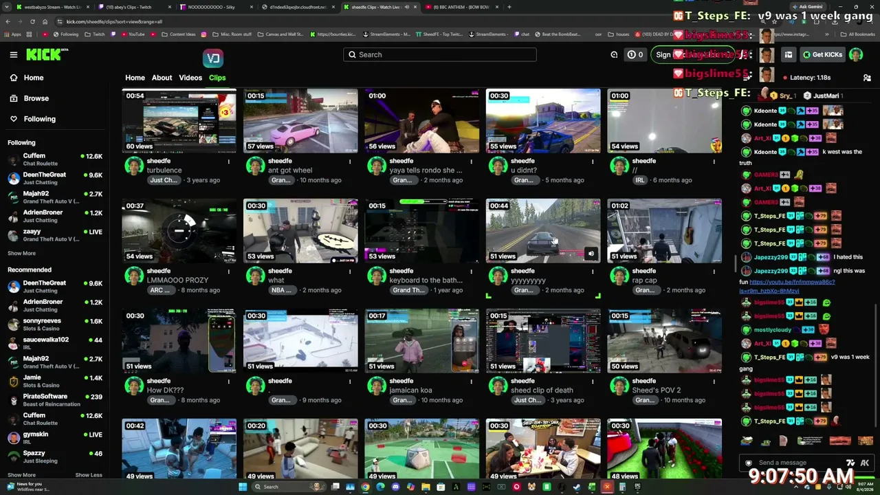880x495 pixels.
Task: Open the Content Ideas bookmark folder
Action: 179,34
